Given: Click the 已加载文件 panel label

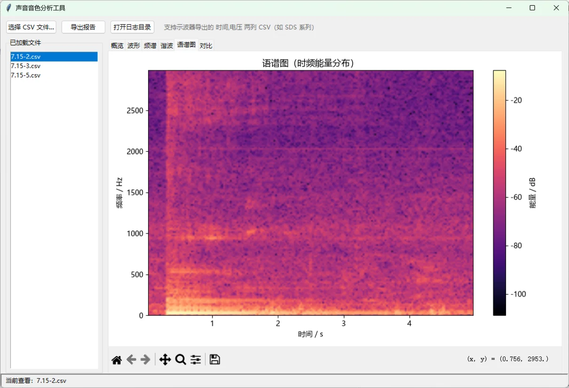Looking at the screenshot, I should point(25,43).
